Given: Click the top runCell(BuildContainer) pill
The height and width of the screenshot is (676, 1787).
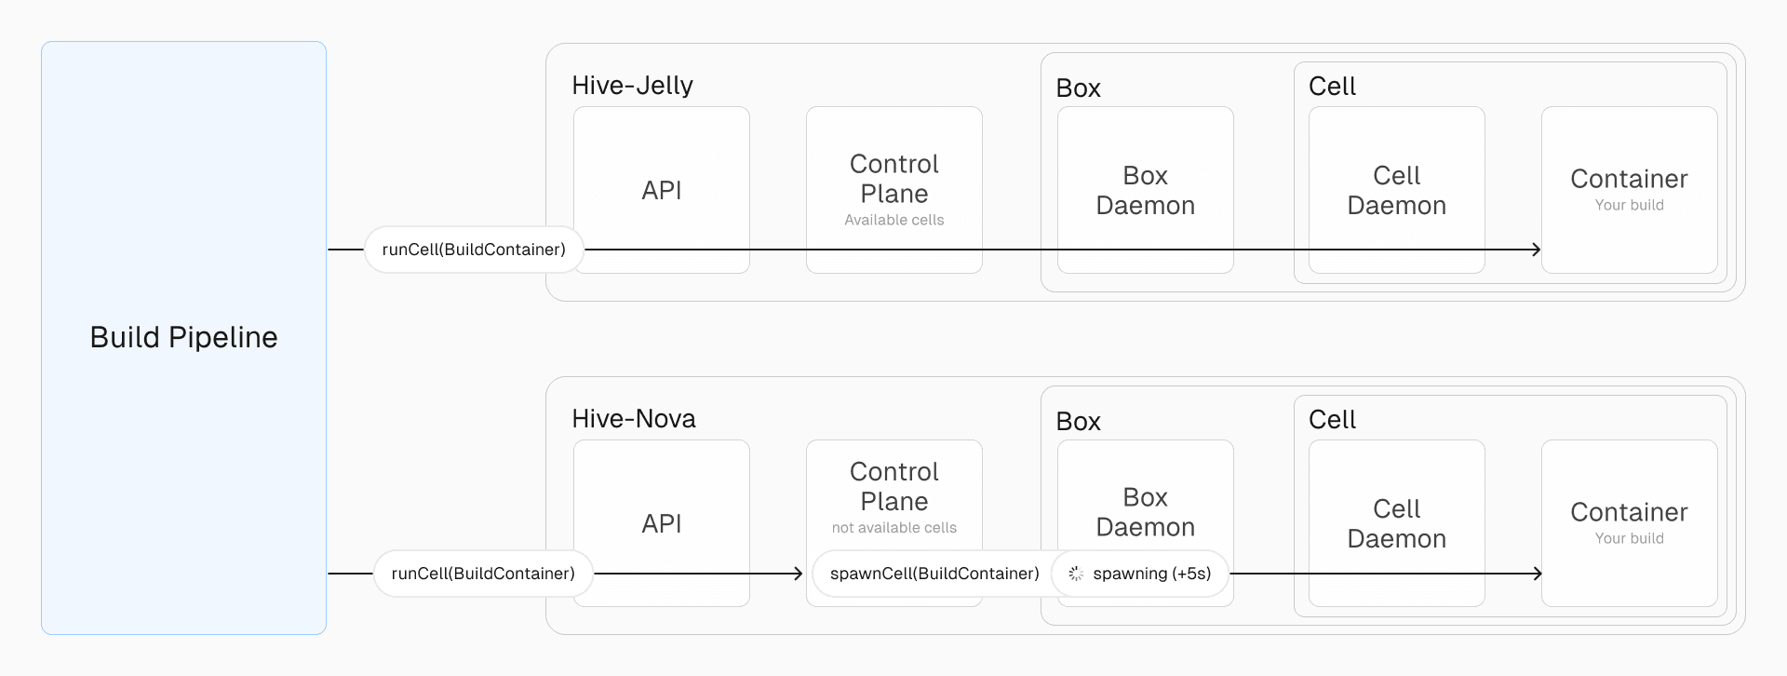Looking at the screenshot, I should (474, 250).
